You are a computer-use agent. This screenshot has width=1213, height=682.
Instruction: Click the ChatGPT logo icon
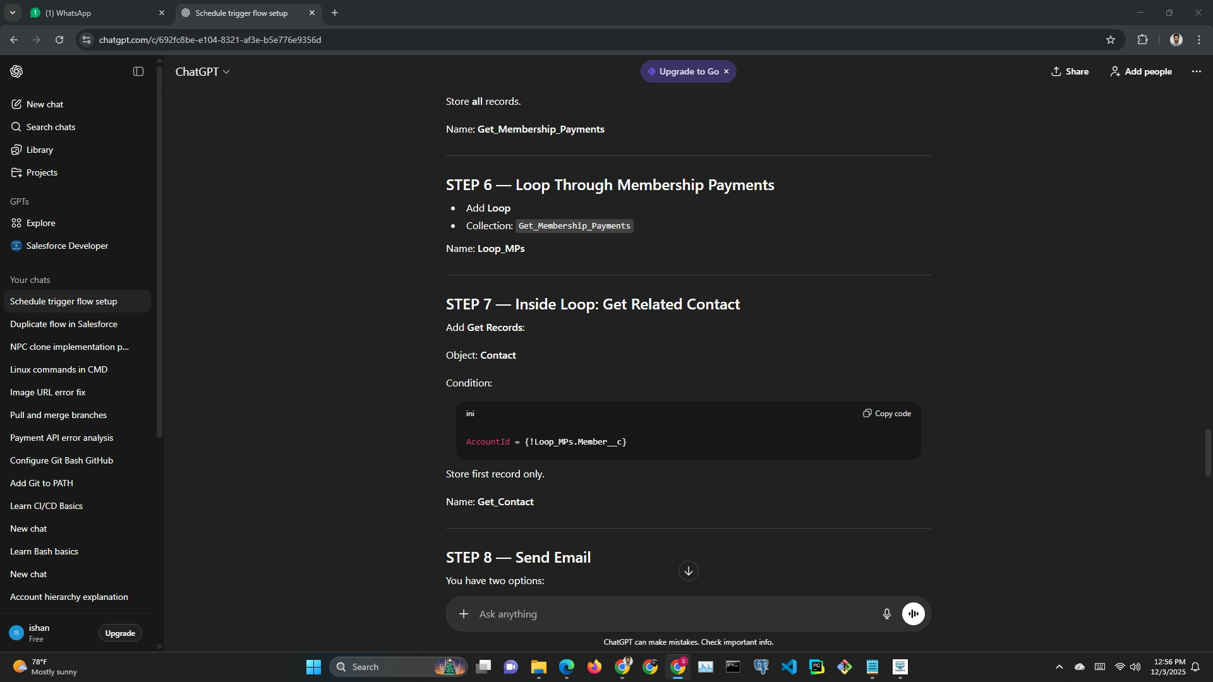(17, 71)
